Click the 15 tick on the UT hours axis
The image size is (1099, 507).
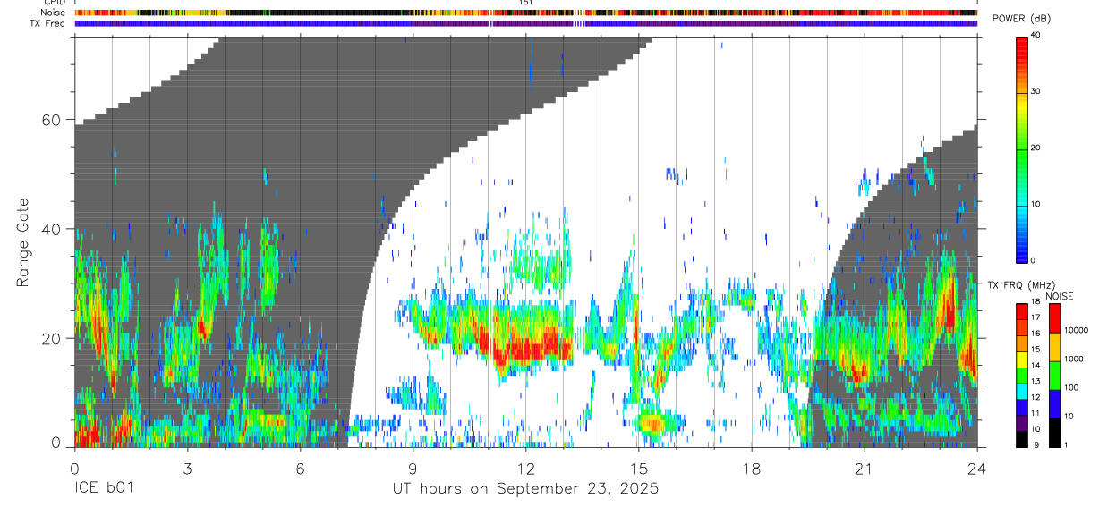(x=638, y=468)
